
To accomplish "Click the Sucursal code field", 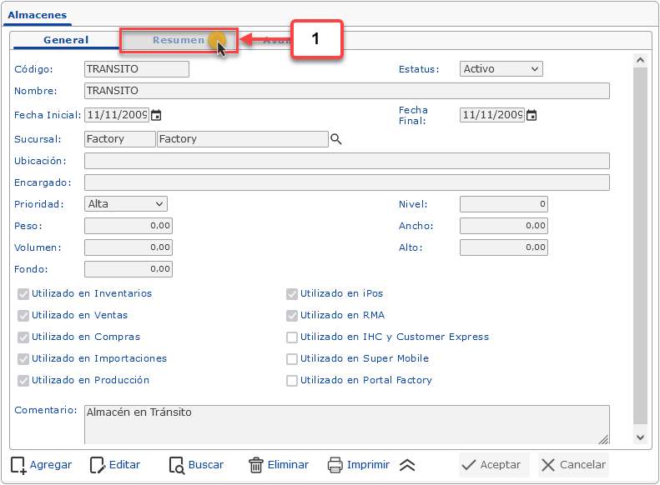I will pyautogui.click(x=120, y=139).
